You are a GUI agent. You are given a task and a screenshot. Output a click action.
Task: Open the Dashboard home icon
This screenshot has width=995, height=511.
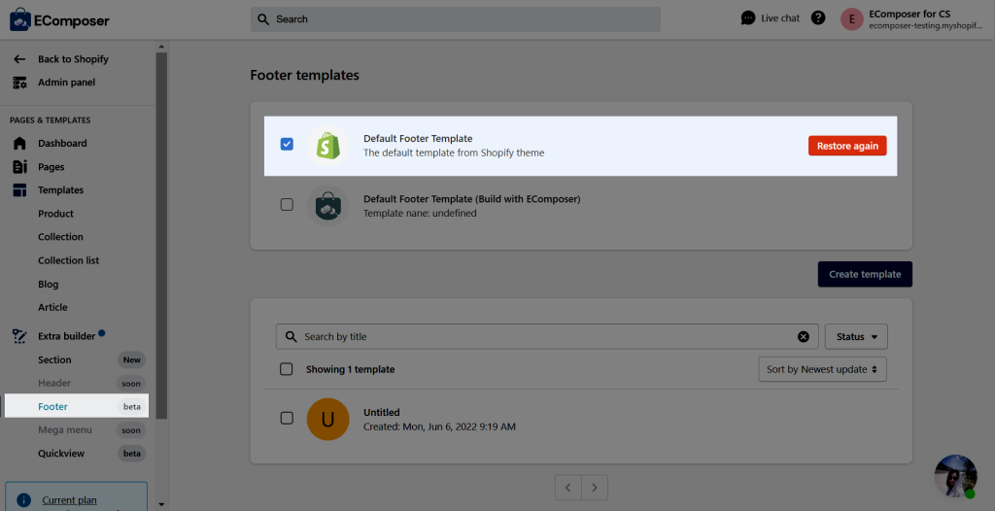pyautogui.click(x=19, y=144)
